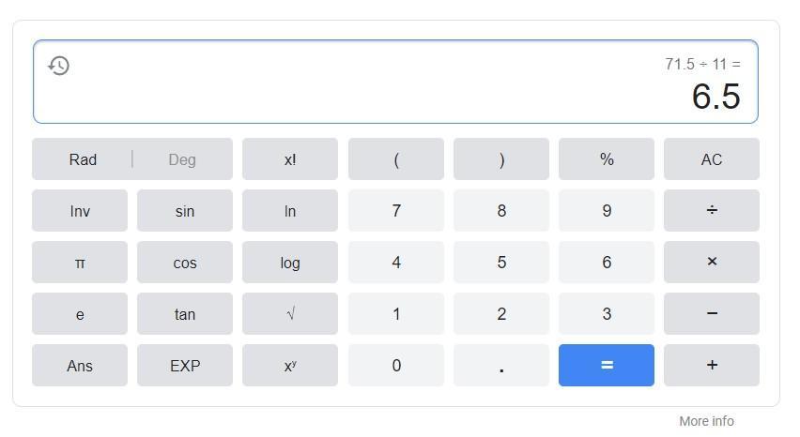Toggle inverse functions with Inv
The height and width of the screenshot is (437, 800).
coord(80,211)
